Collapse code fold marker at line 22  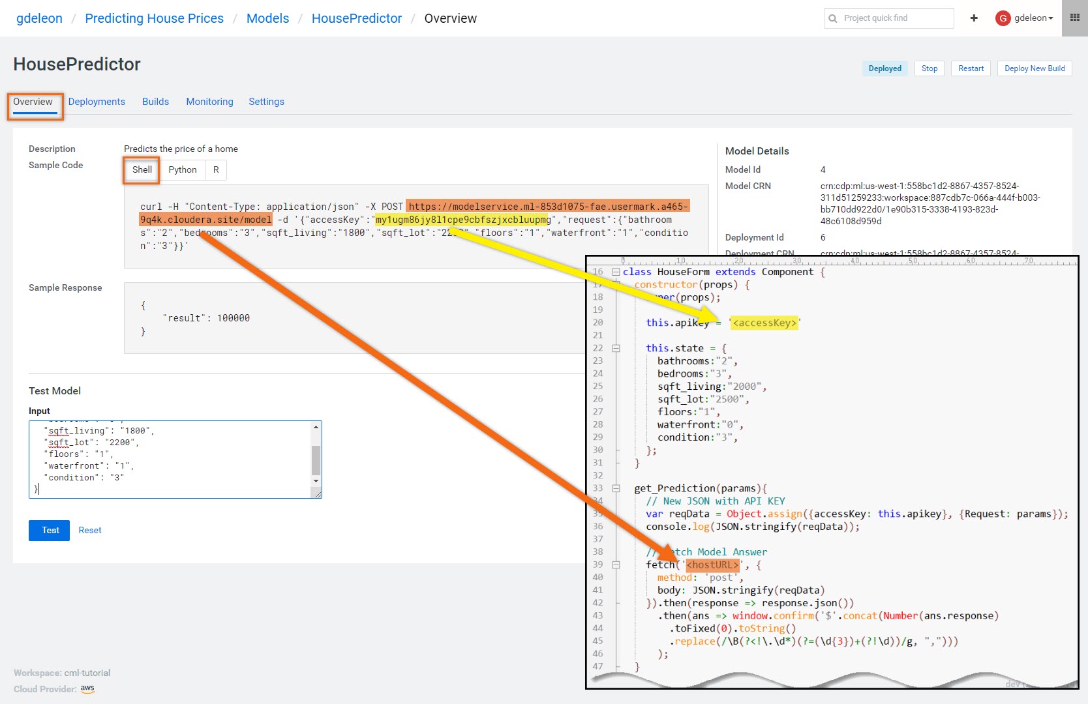[616, 348]
